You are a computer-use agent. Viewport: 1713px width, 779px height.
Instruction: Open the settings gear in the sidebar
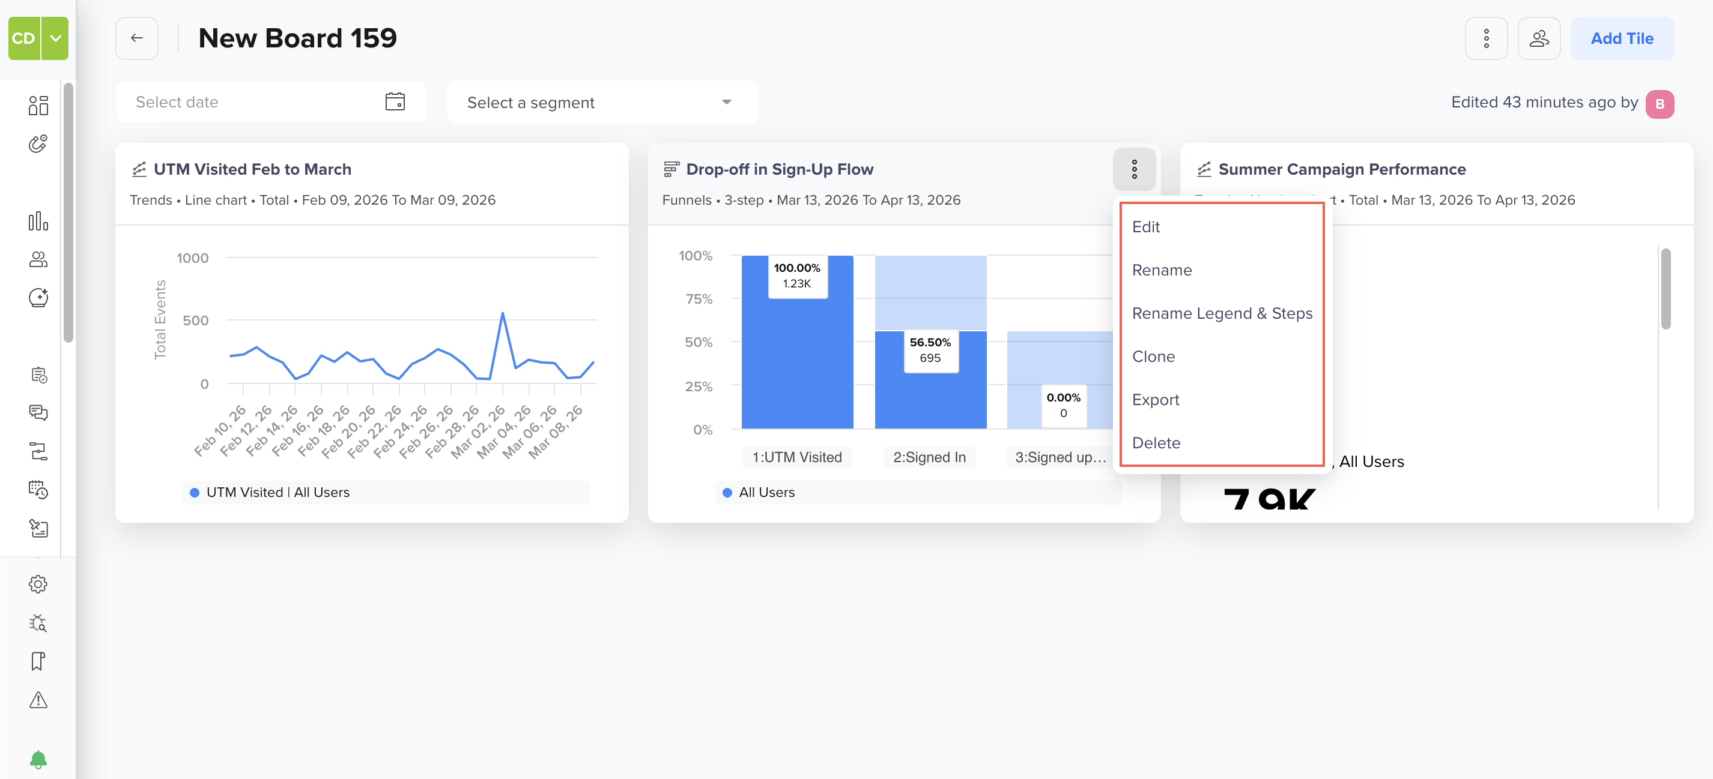click(x=38, y=583)
